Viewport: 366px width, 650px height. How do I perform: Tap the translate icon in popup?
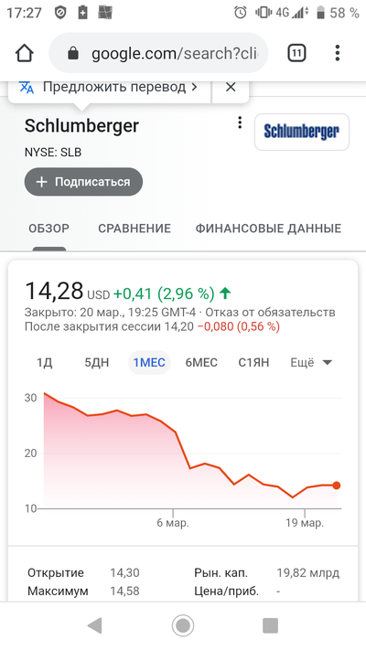click(27, 88)
